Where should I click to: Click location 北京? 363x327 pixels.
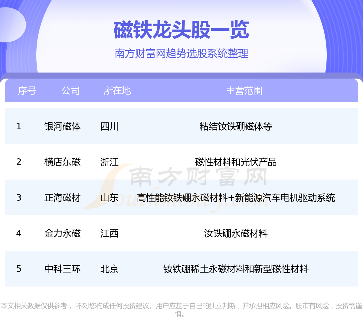click(x=110, y=269)
